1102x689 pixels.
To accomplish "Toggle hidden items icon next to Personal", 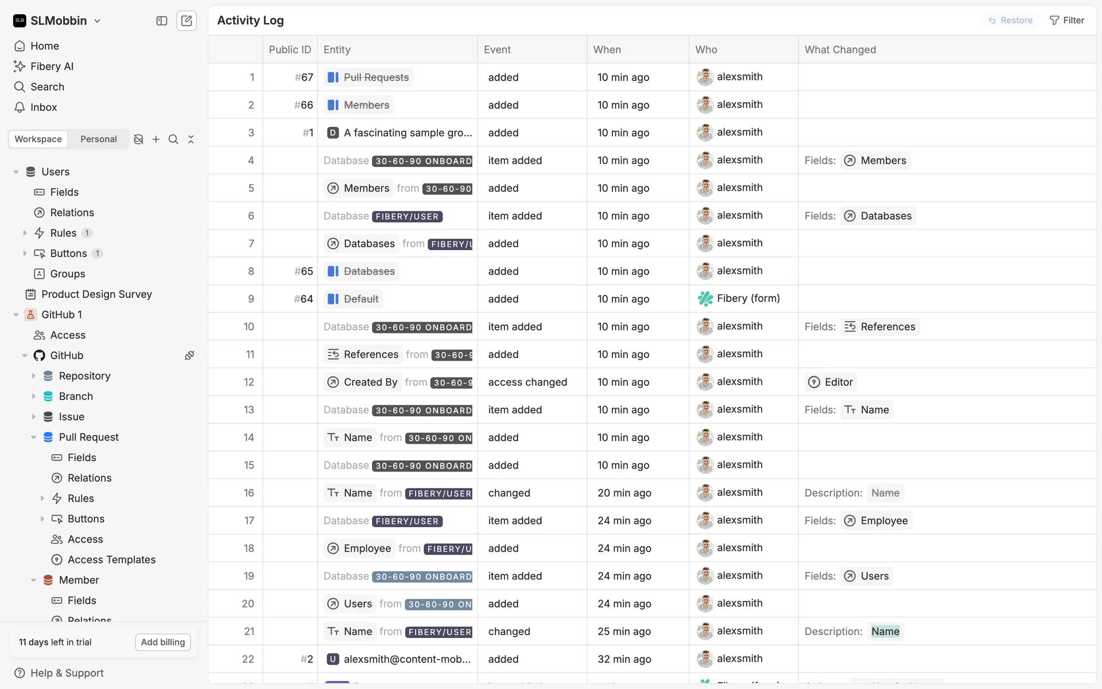I will coord(138,140).
